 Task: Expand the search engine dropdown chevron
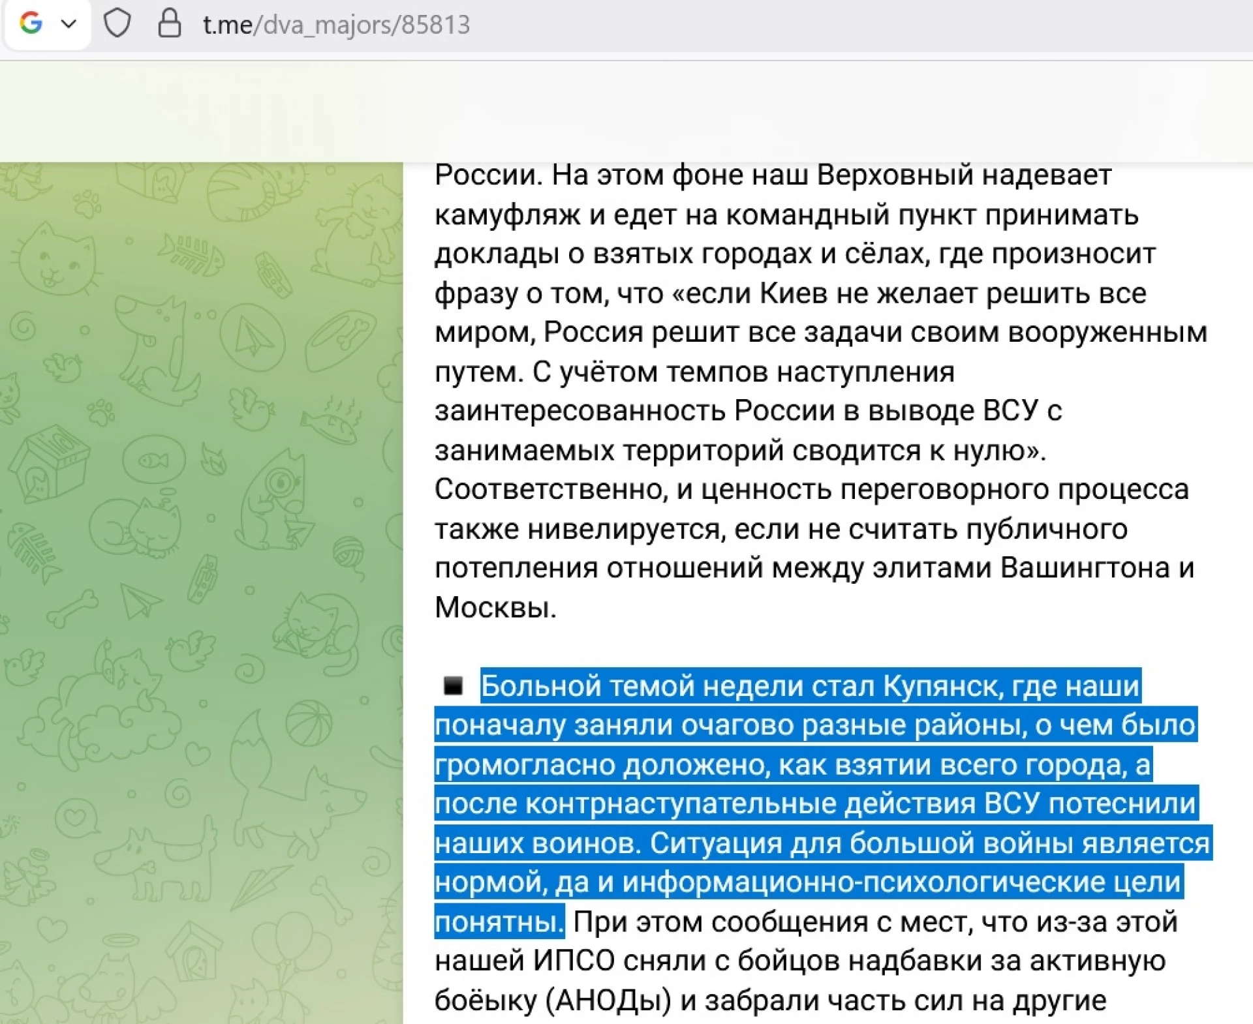pos(69,24)
